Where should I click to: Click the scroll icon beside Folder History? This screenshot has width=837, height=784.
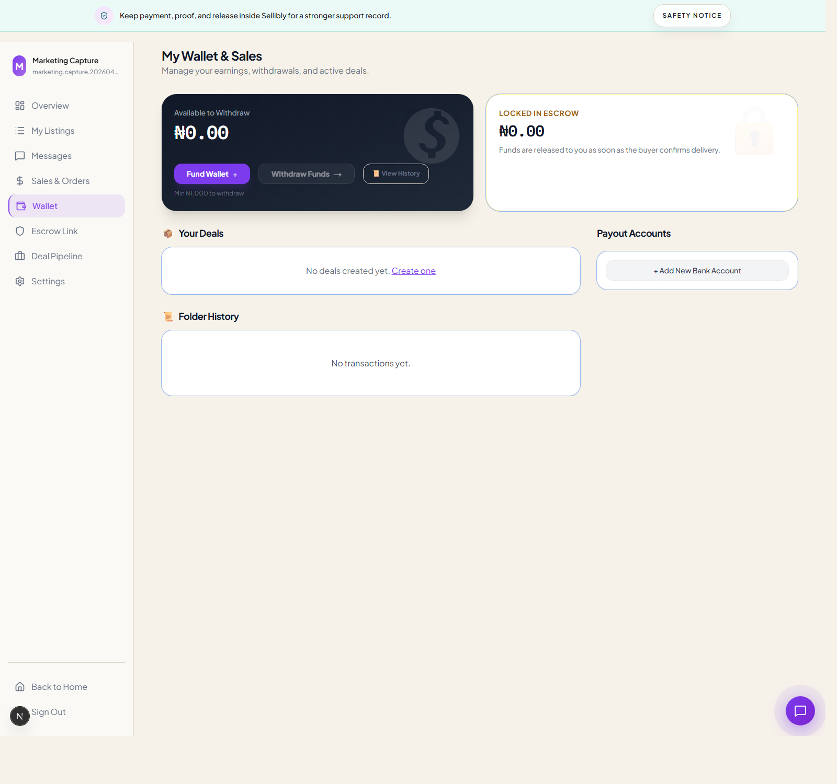(x=168, y=317)
